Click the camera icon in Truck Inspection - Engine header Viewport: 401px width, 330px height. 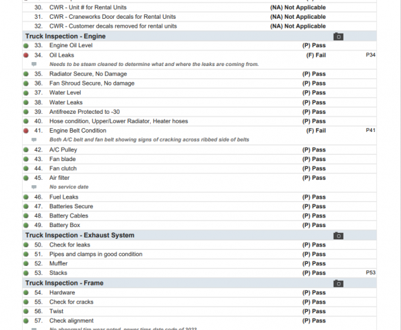pyautogui.click(x=338, y=36)
